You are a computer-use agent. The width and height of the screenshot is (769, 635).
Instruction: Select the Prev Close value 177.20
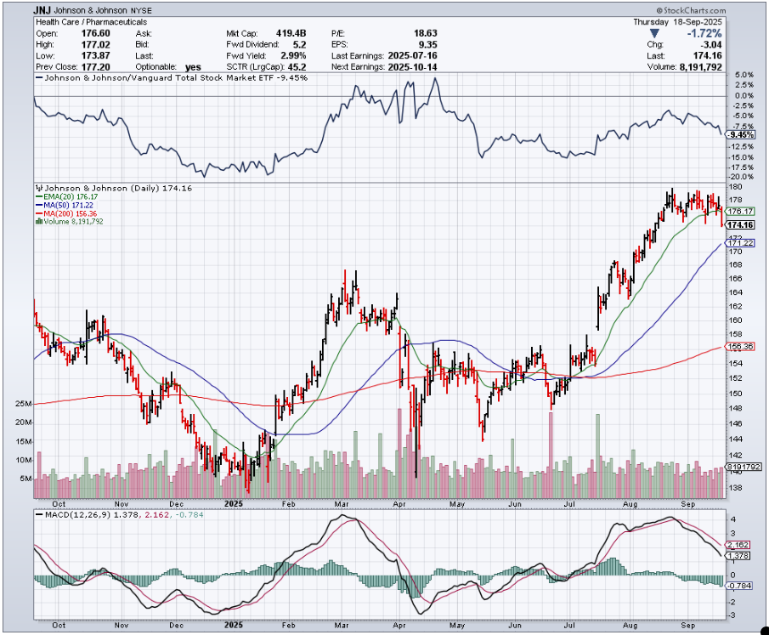click(95, 67)
